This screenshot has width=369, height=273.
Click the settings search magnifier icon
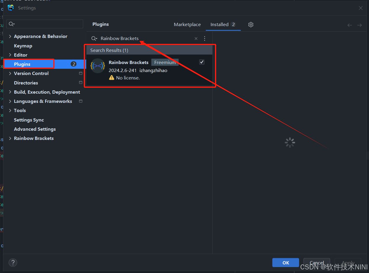click(x=12, y=24)
